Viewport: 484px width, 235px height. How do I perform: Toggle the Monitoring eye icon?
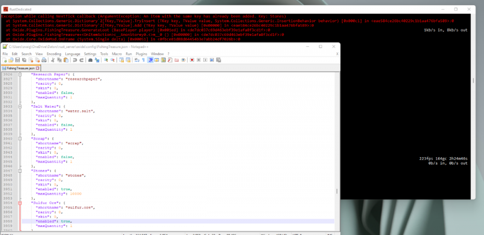point(183,60)
